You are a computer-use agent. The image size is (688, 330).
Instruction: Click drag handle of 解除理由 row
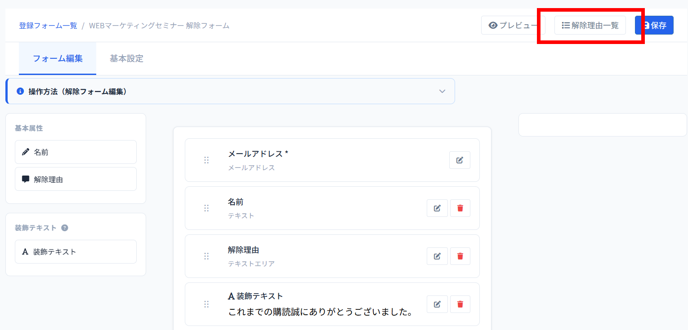click(x=206, y=256)
